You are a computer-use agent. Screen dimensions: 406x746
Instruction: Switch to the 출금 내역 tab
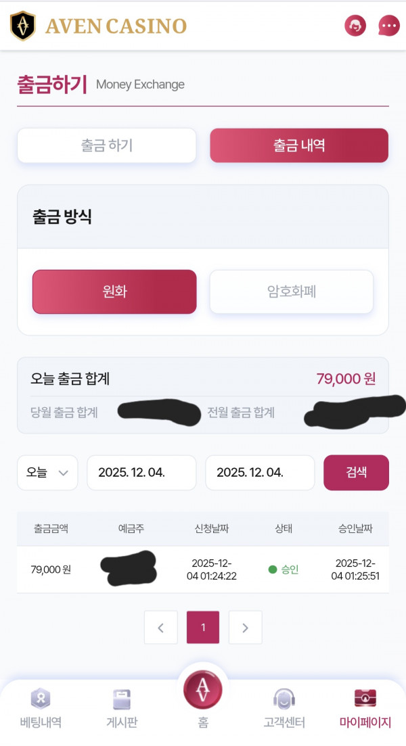click(x=298, y=145)
